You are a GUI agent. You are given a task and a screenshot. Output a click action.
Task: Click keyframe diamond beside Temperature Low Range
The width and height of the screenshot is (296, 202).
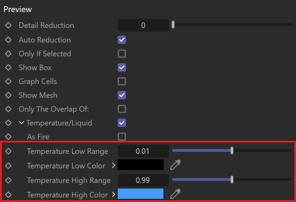pyautogui.click(x=8, y=151)
